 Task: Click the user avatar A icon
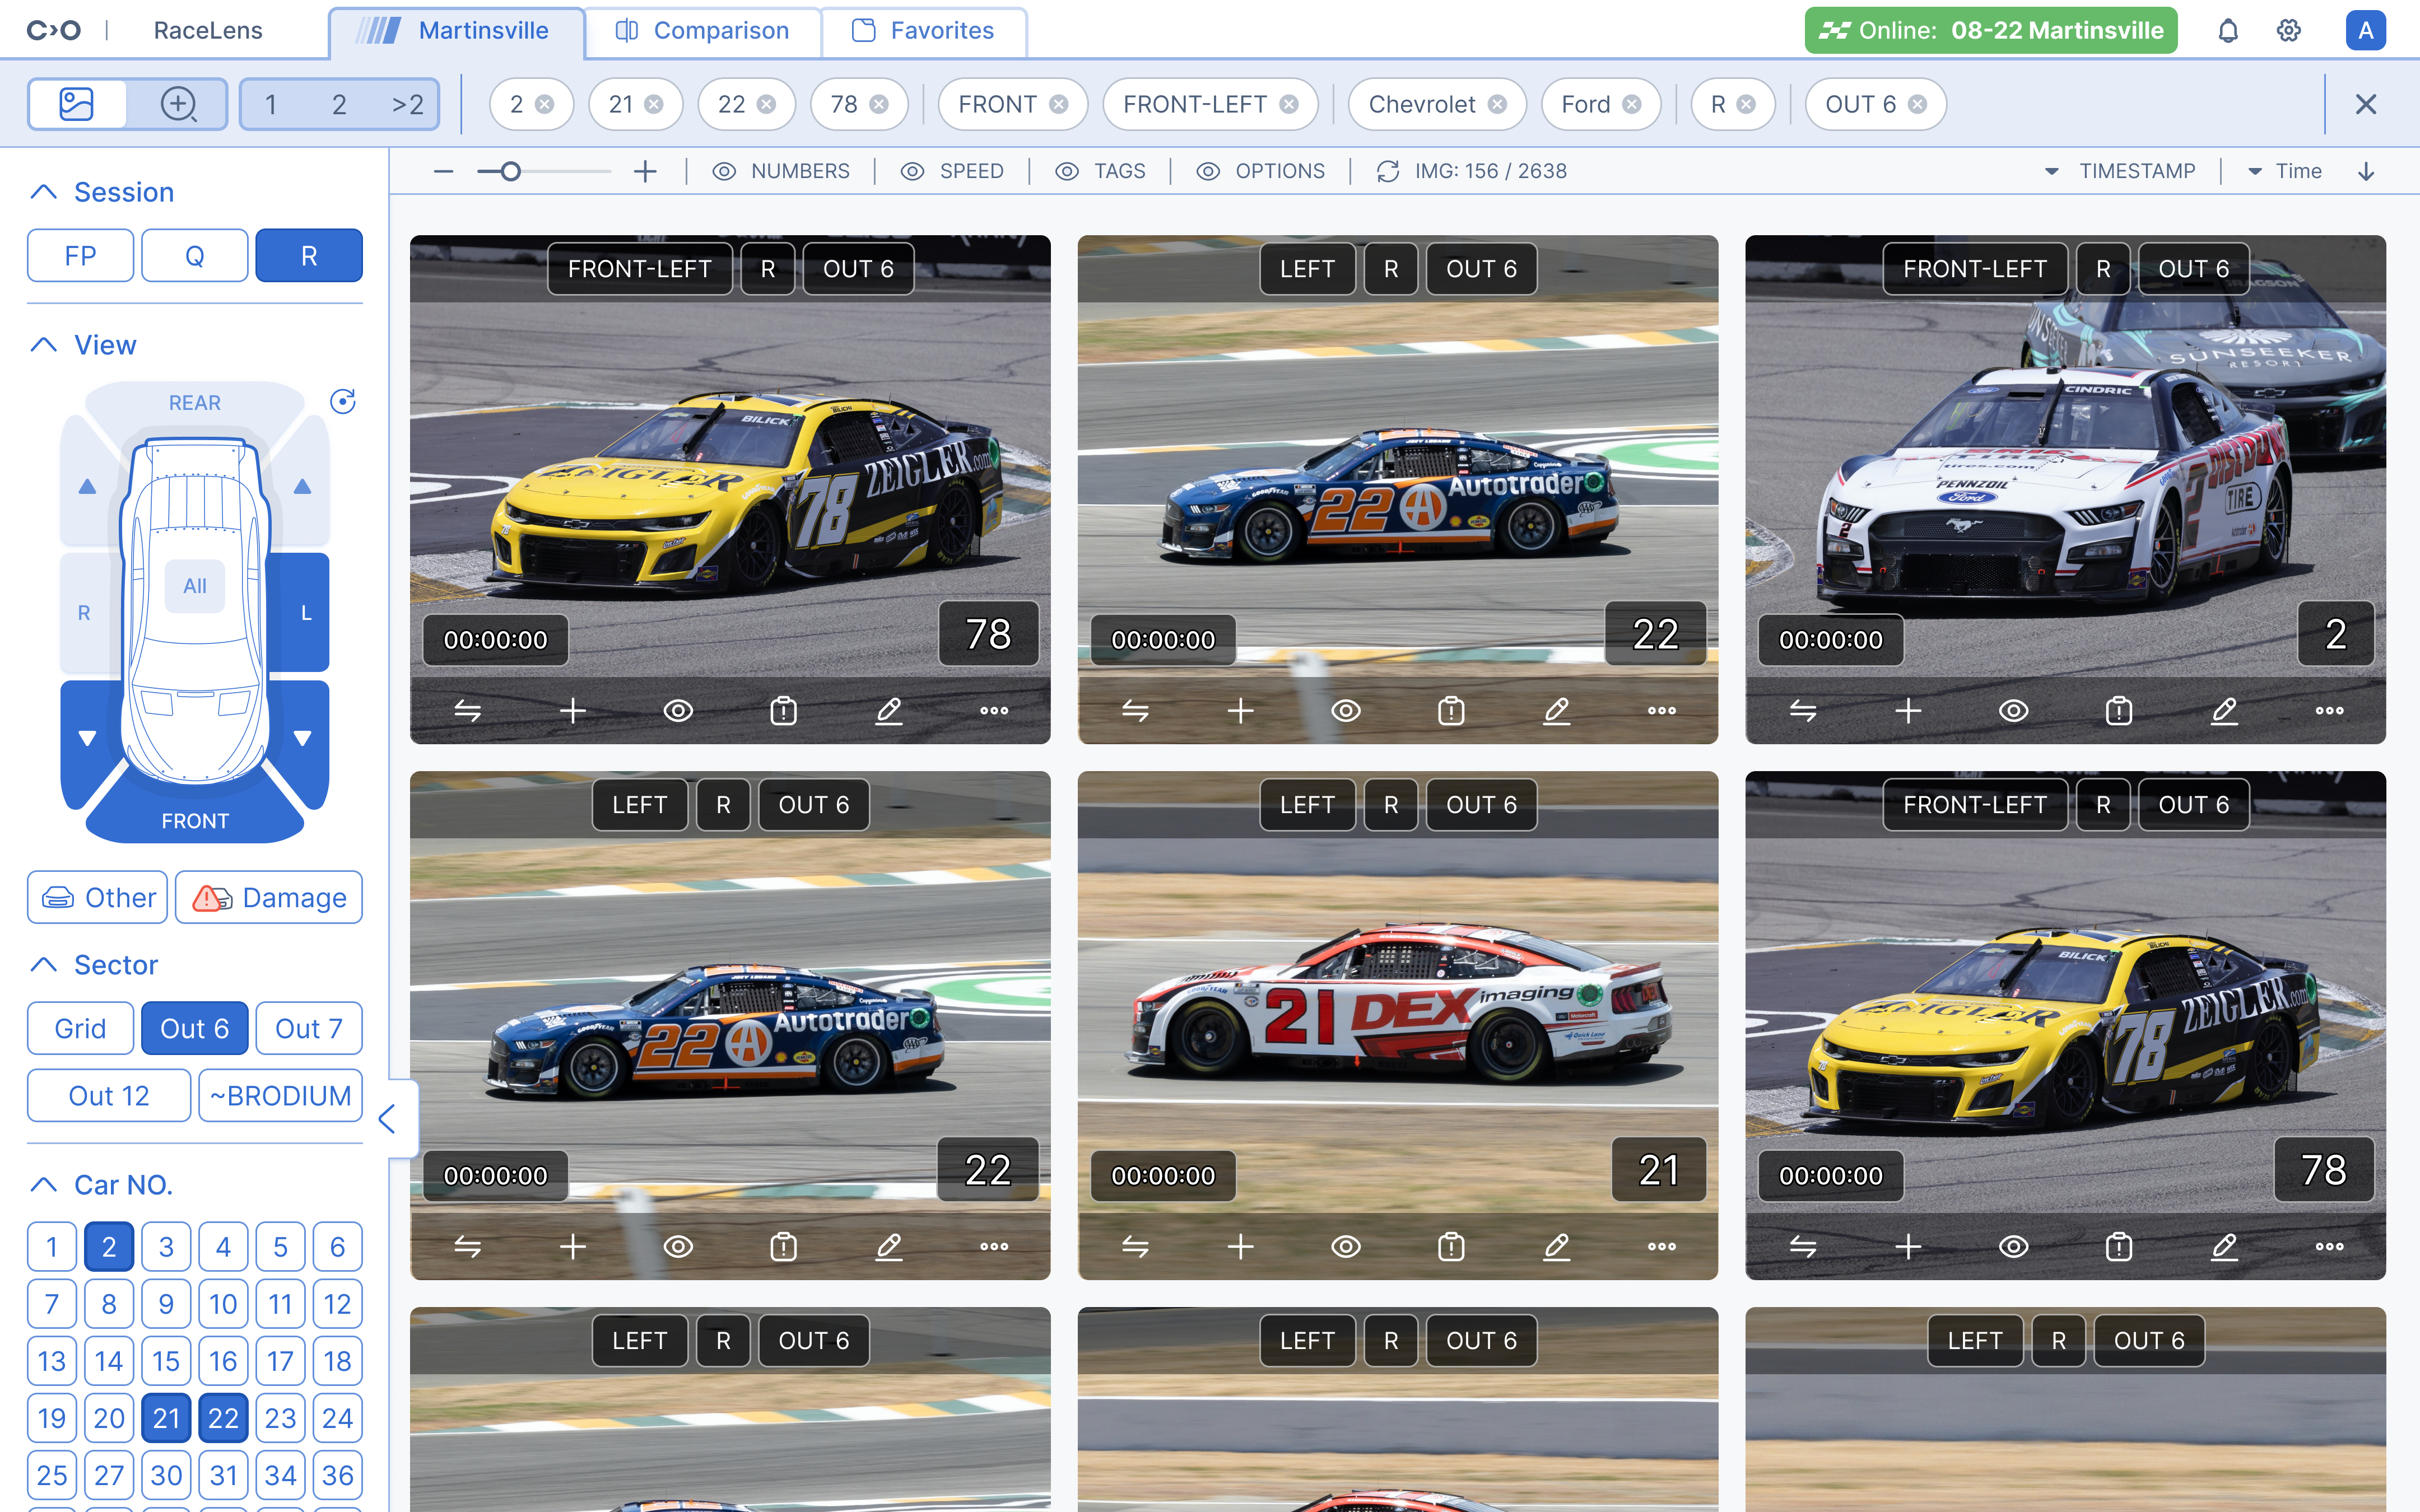(x=2365, y=30)
